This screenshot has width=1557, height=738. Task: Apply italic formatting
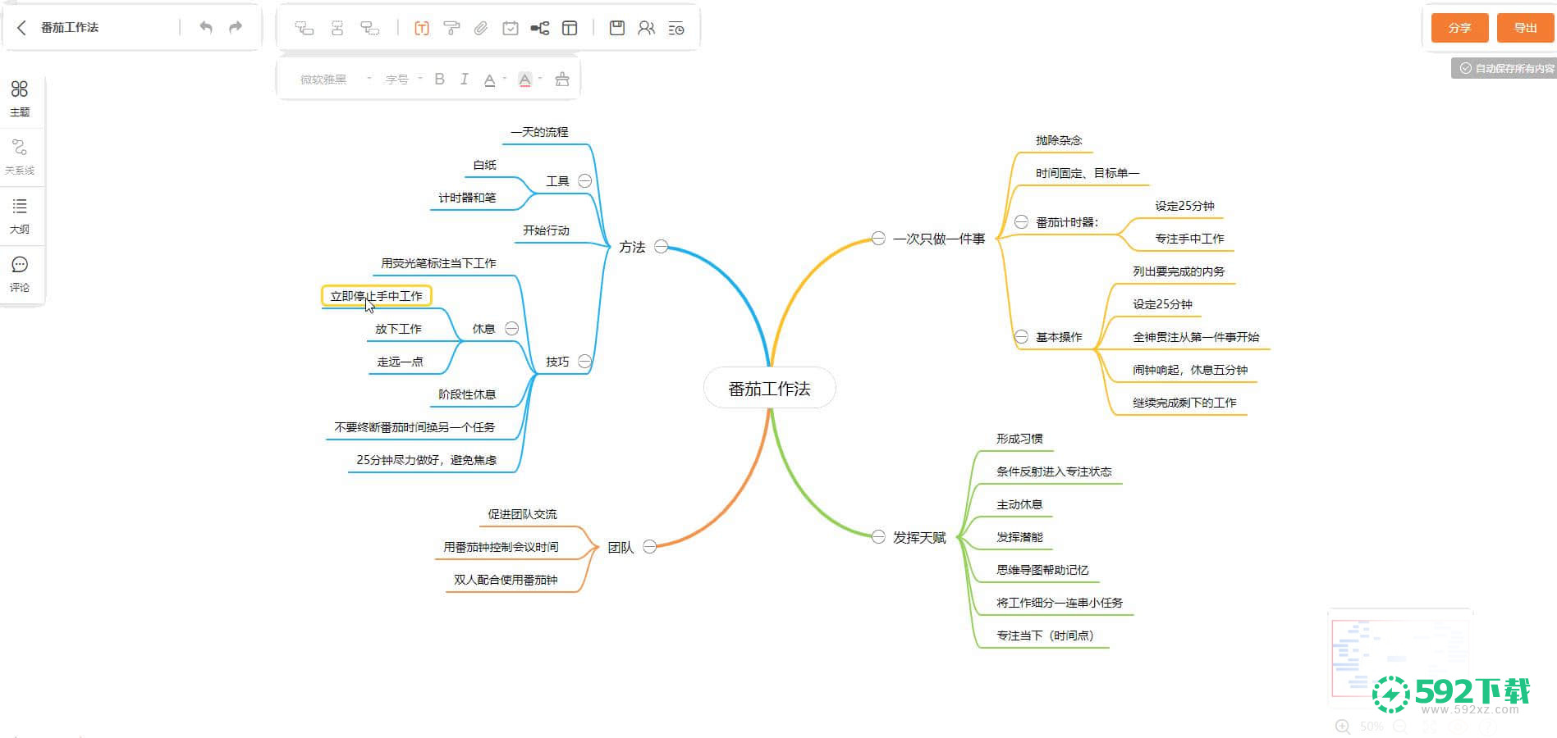pos(465,79)
